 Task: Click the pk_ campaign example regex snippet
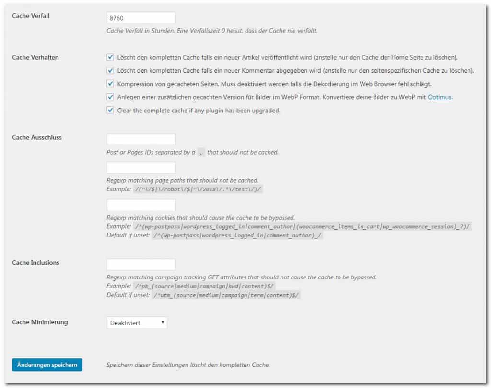pyautogui.click(x=204, y=286)
